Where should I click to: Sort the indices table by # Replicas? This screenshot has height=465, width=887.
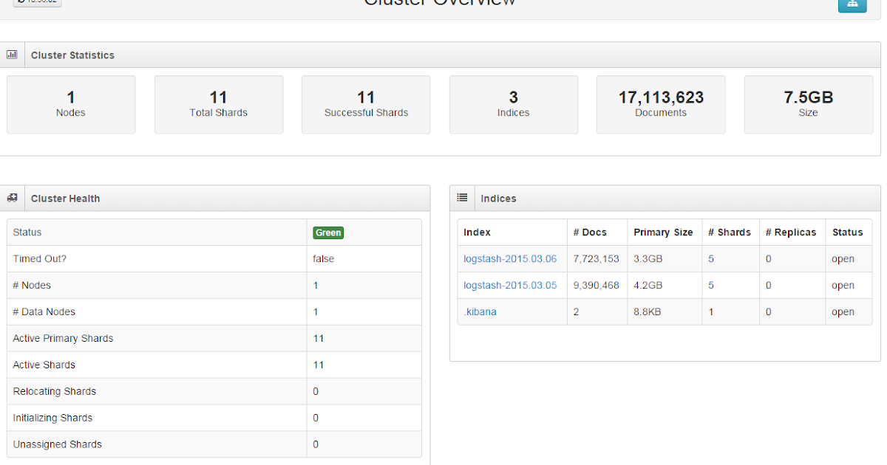(x=791, y=232)
